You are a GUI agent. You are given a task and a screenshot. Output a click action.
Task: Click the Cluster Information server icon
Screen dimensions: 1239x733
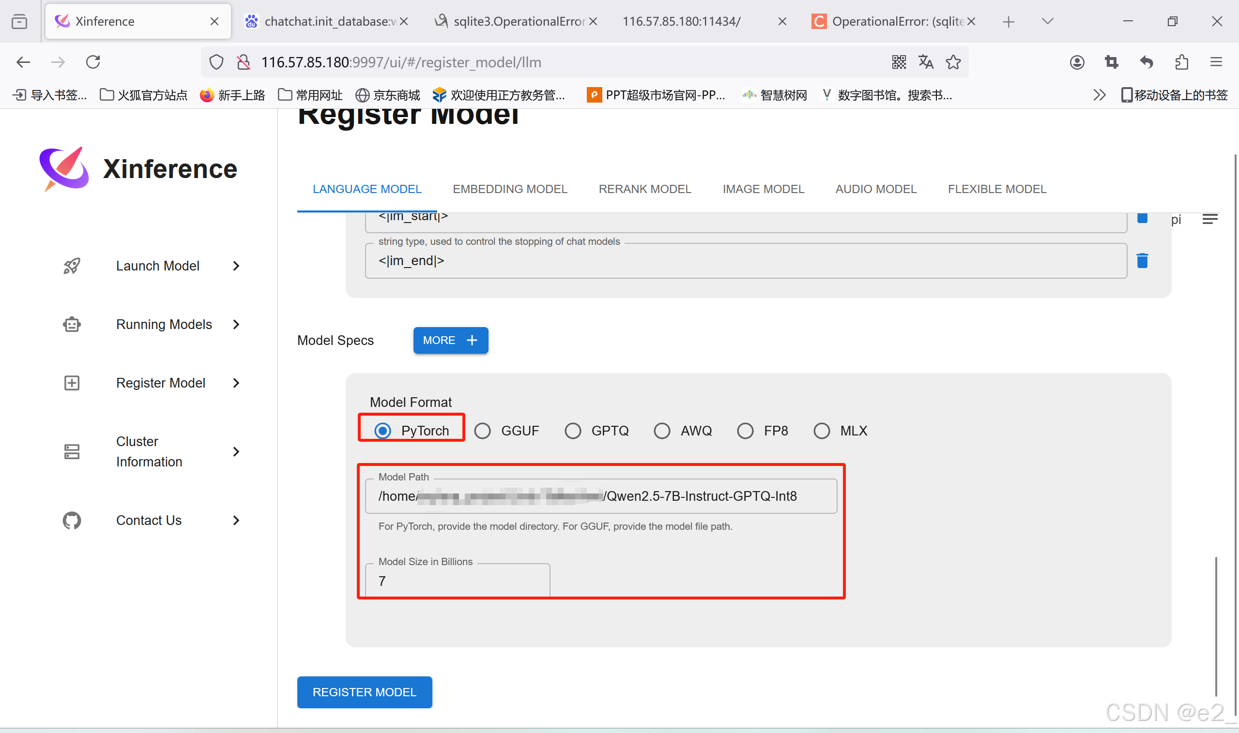click(72, 451)
